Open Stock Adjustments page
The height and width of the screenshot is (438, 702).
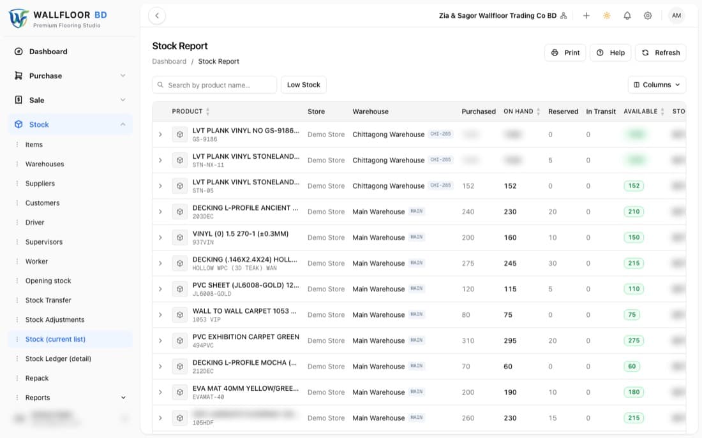pyautogui.click(x=55, y=320)
